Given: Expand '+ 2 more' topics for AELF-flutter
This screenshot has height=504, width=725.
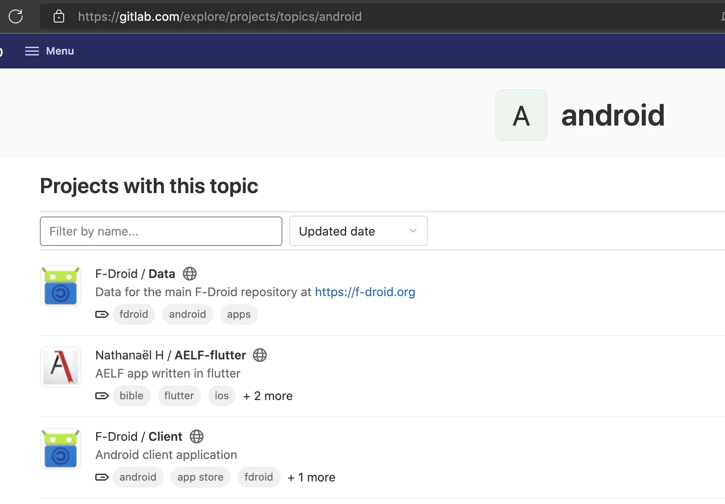Looking at the screenshot, I should pos(268,396).
